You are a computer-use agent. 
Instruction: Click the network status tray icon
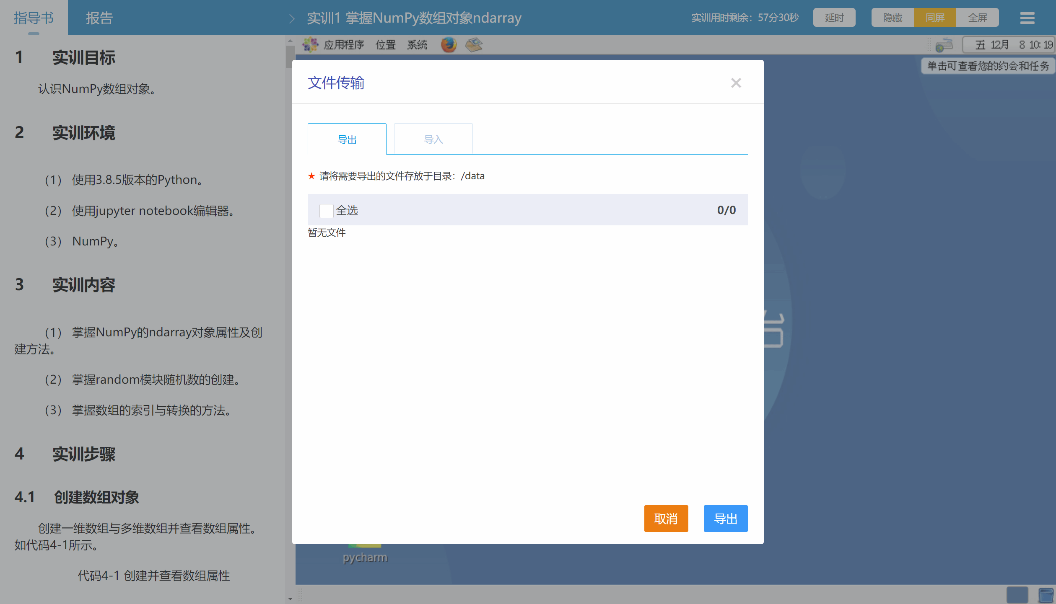pos(944,45)
